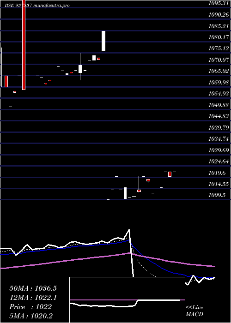Click the 5MA : 1020.2 readout
The width and height of the screenshot is (231, 323).
(x=31, y=316)
